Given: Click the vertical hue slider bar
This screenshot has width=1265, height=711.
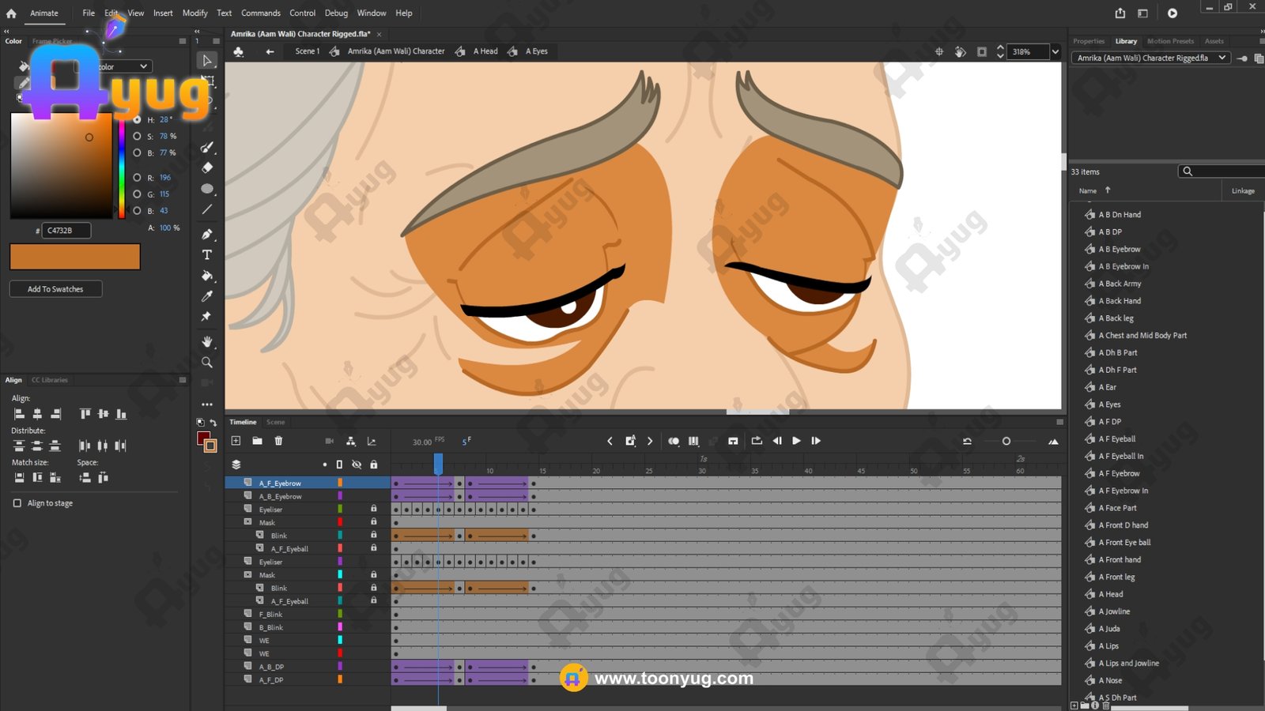Looking at the screenshot, I should coord(121,166).
